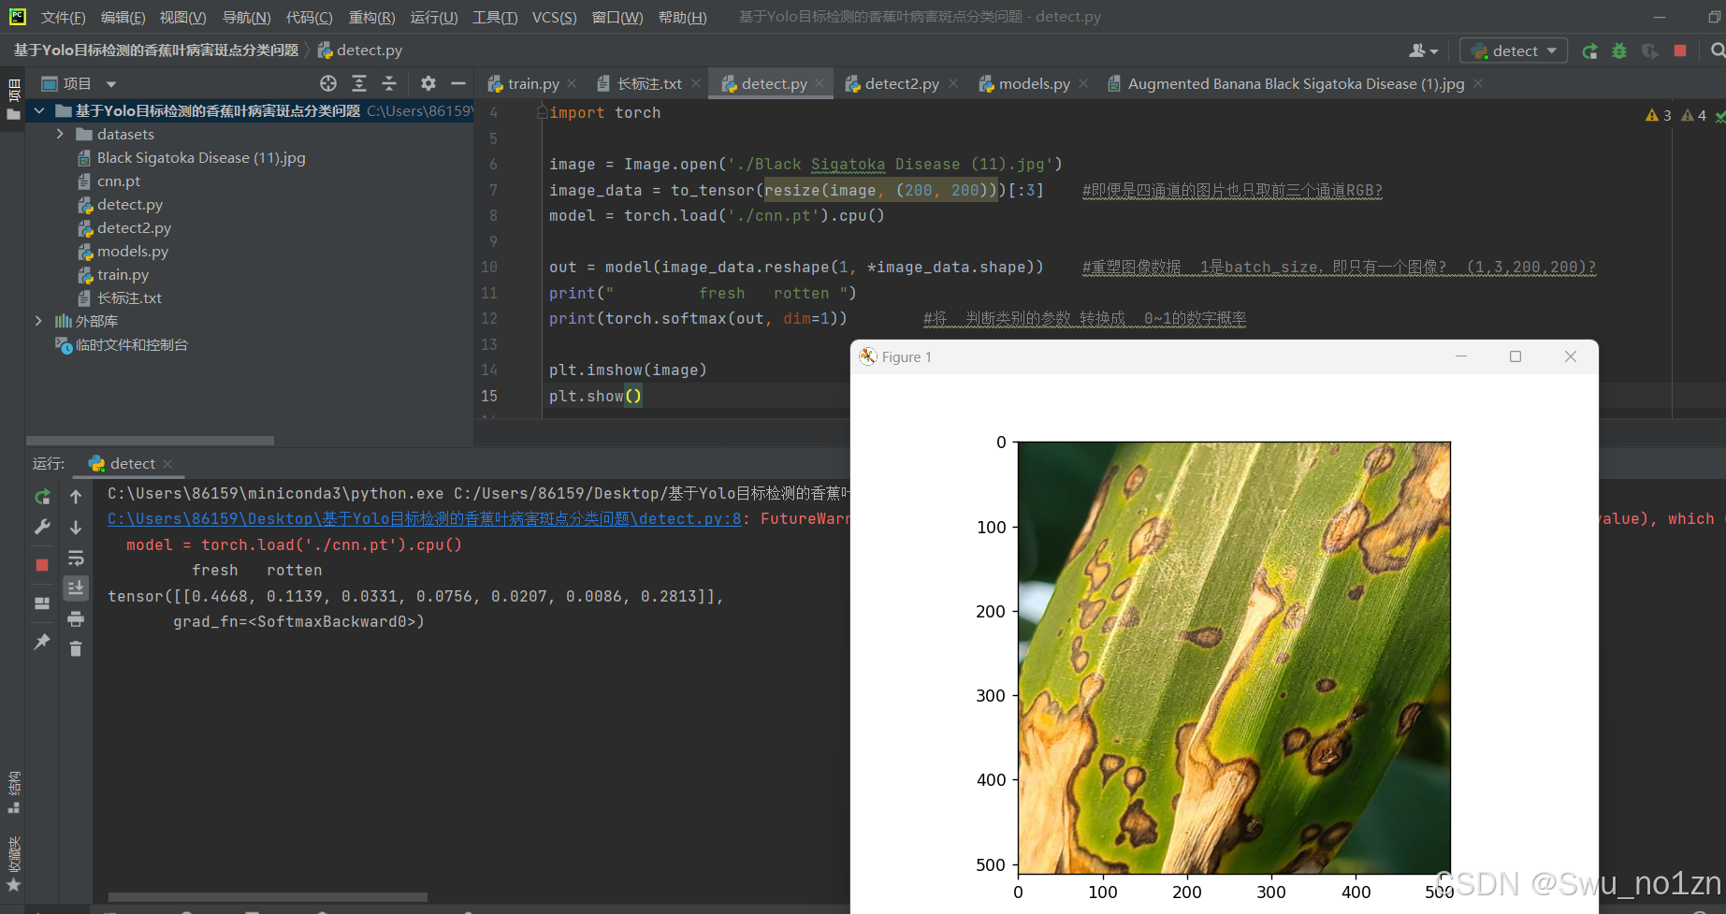Select the train.py editor tab

pyautogui.click(x=531, y=83)
